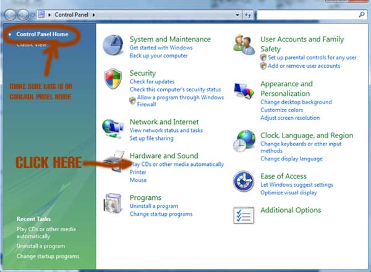Select Control Panel Home in sidebar
Viewport: 371px width, 272px height.
(x=42, y=34)
